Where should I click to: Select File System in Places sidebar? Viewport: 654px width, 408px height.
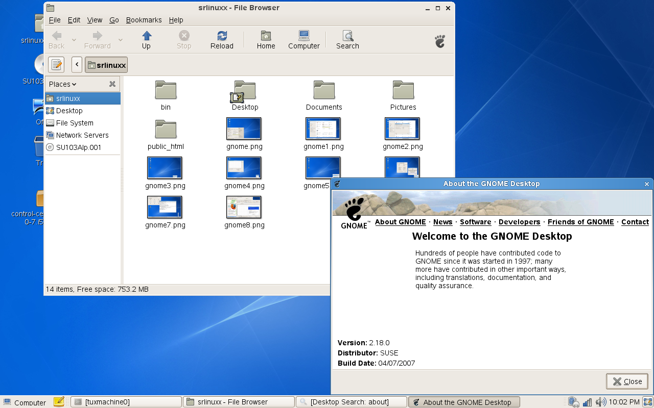click(x=83, y=123)
